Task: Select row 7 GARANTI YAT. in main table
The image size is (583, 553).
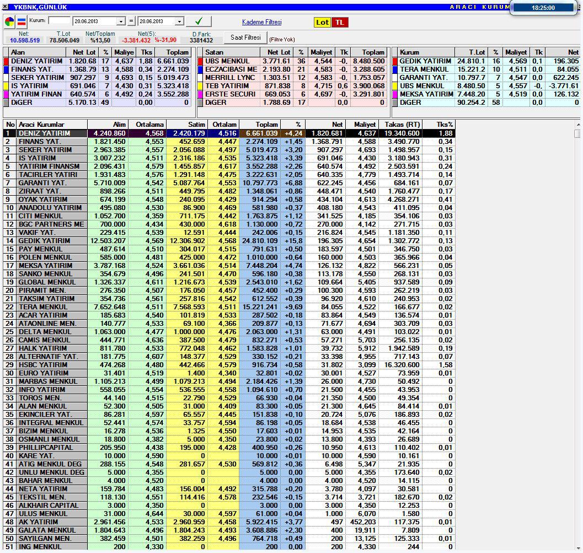Action: click(229, 183)
